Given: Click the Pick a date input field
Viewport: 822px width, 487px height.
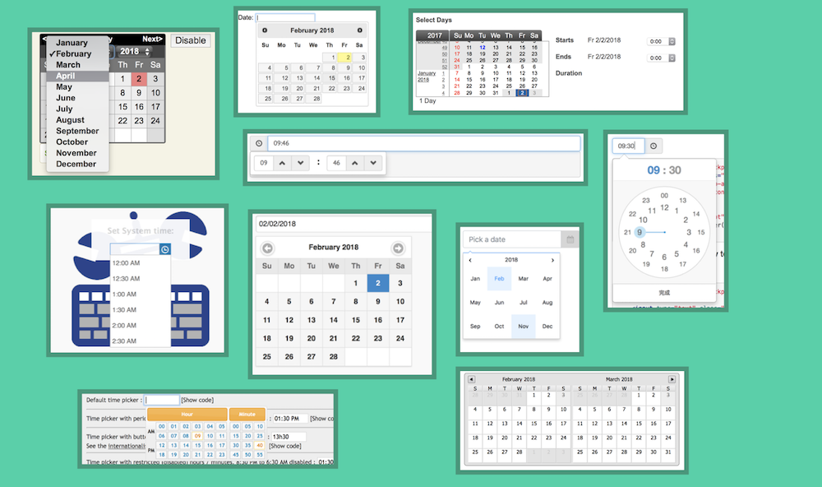Looking at the screenshot, I should click(x=511, y=239).
